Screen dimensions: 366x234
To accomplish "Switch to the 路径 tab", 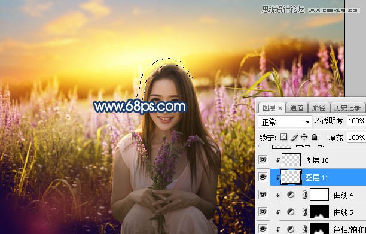I will point(319,108).
